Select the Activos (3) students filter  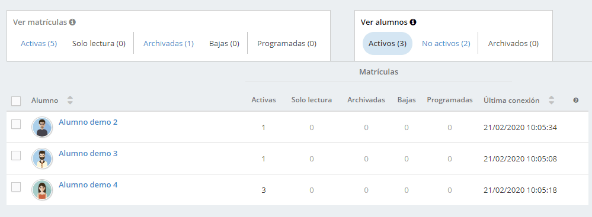pyautogui.click(x=388, y=43)
